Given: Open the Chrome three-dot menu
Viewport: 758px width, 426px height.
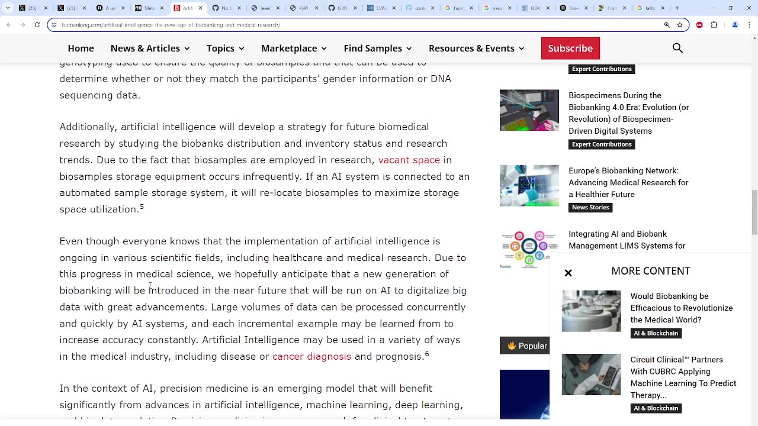Looking at the screenshot, I should 749,25.
